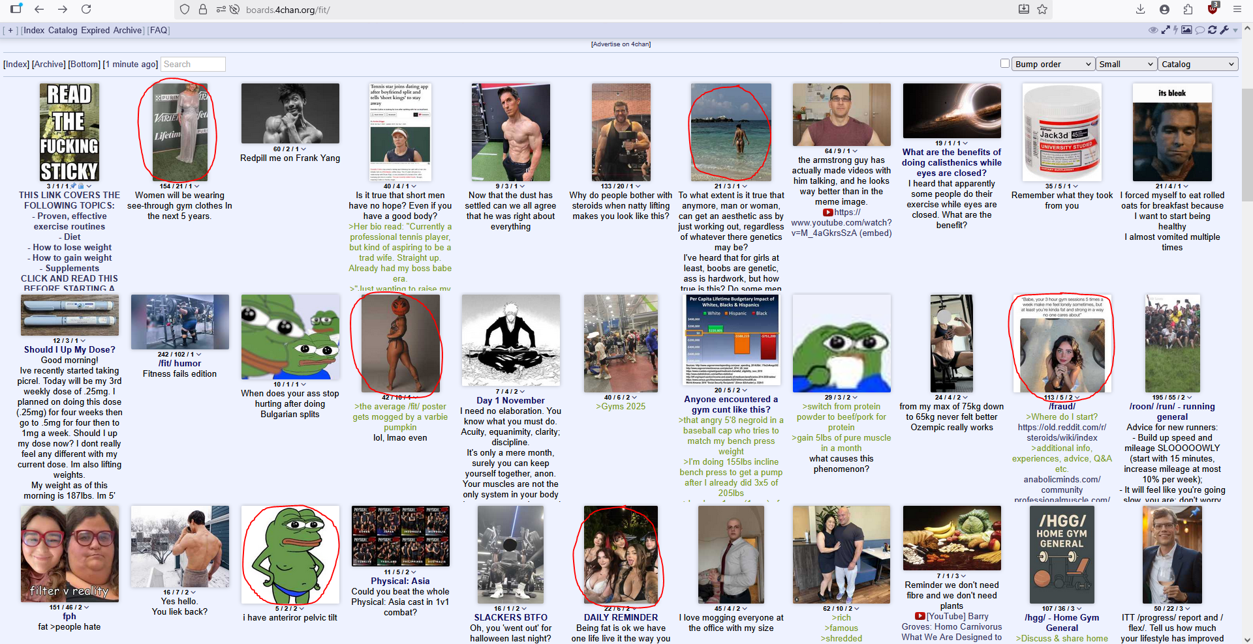Viewport: 1253px width, 644px height.
Task: Toggle the thread watcher eye icon
Action: pyautogui.click(x=1153, y=30)
